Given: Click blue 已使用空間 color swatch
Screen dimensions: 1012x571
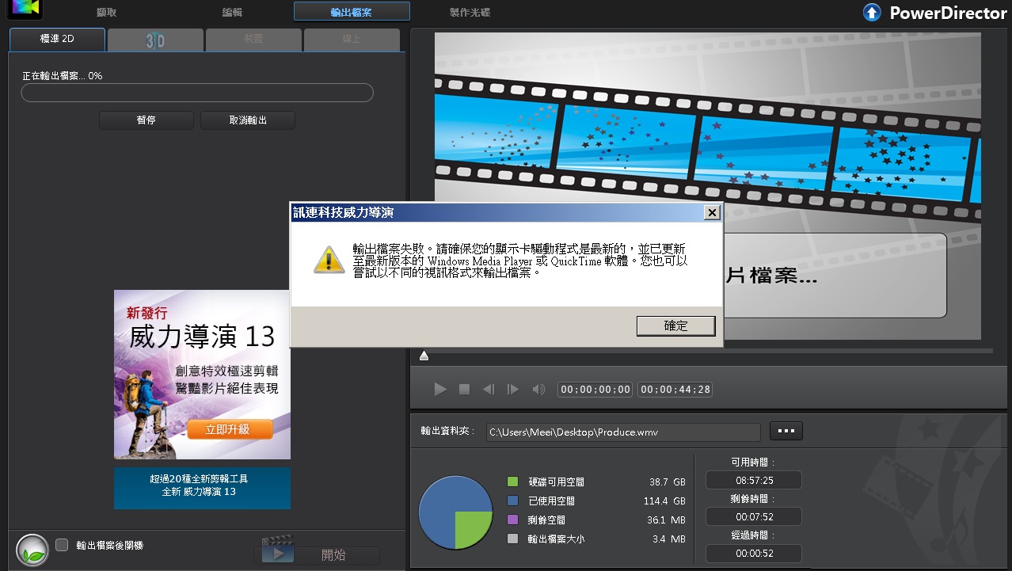Looking at the screenshot, I should pyautogui.click(x=512, y=501).
